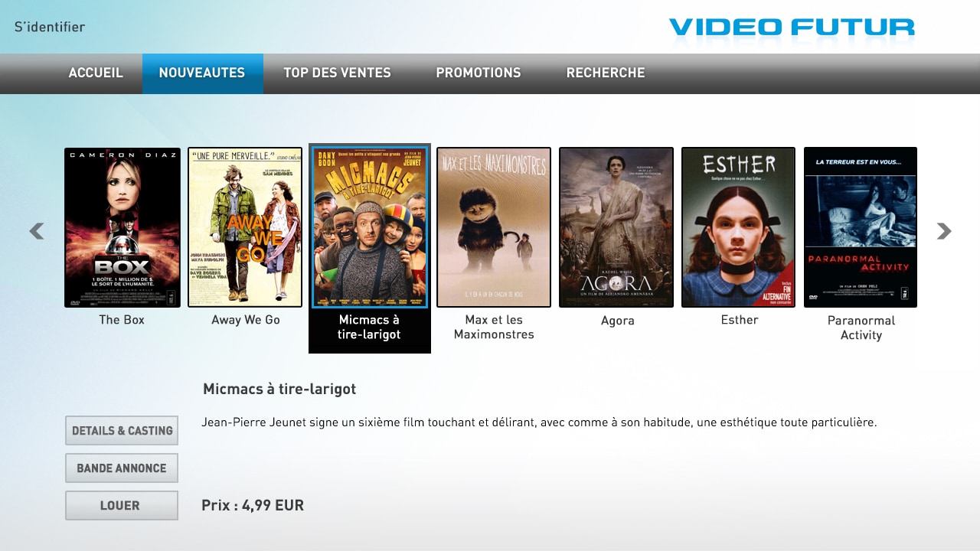Screen dimensions: 980x551
Task: Select the Agora movie poster
Action: (x=616, y=227)
